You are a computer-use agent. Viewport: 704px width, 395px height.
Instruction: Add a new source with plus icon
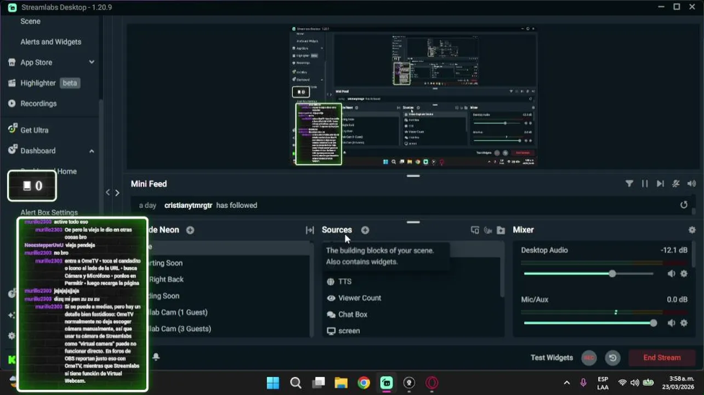click(365, 230)
